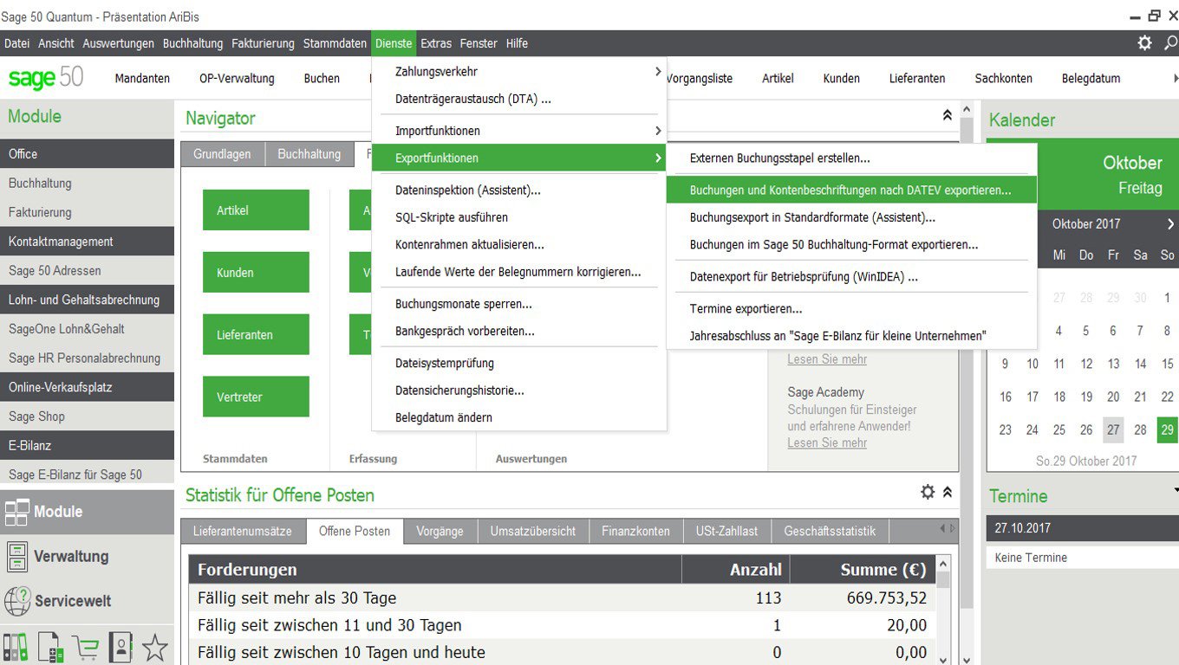Click the favorites star icon
The height and width of the screenshot is (665, 1179).
click(154, 647)
